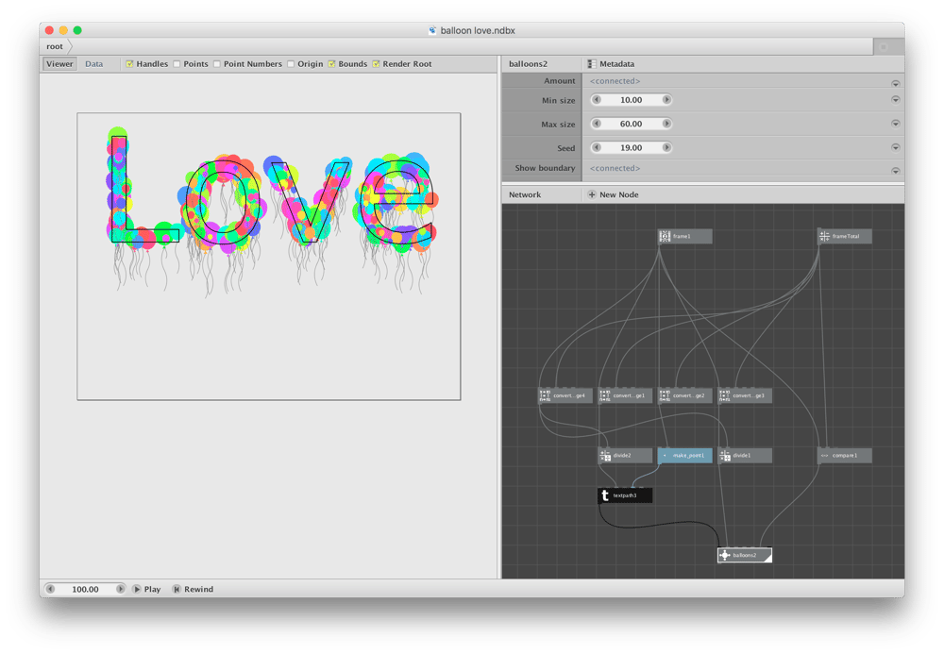Screen dimensions: 944x654
Task: Enable the Origin checkbox
Action: tap(291, 64)
